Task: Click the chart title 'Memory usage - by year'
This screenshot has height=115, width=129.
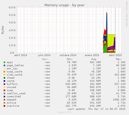Action: 64,5
